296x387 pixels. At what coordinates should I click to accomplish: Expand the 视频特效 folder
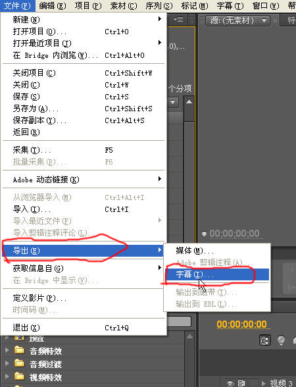[7, 376]
